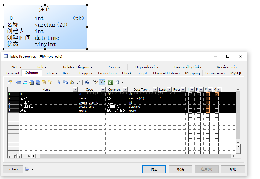Open Find a Row using binoculars icon
Image resolution: width=260 pixels, height=179 pixels.
tap(87, 82)
